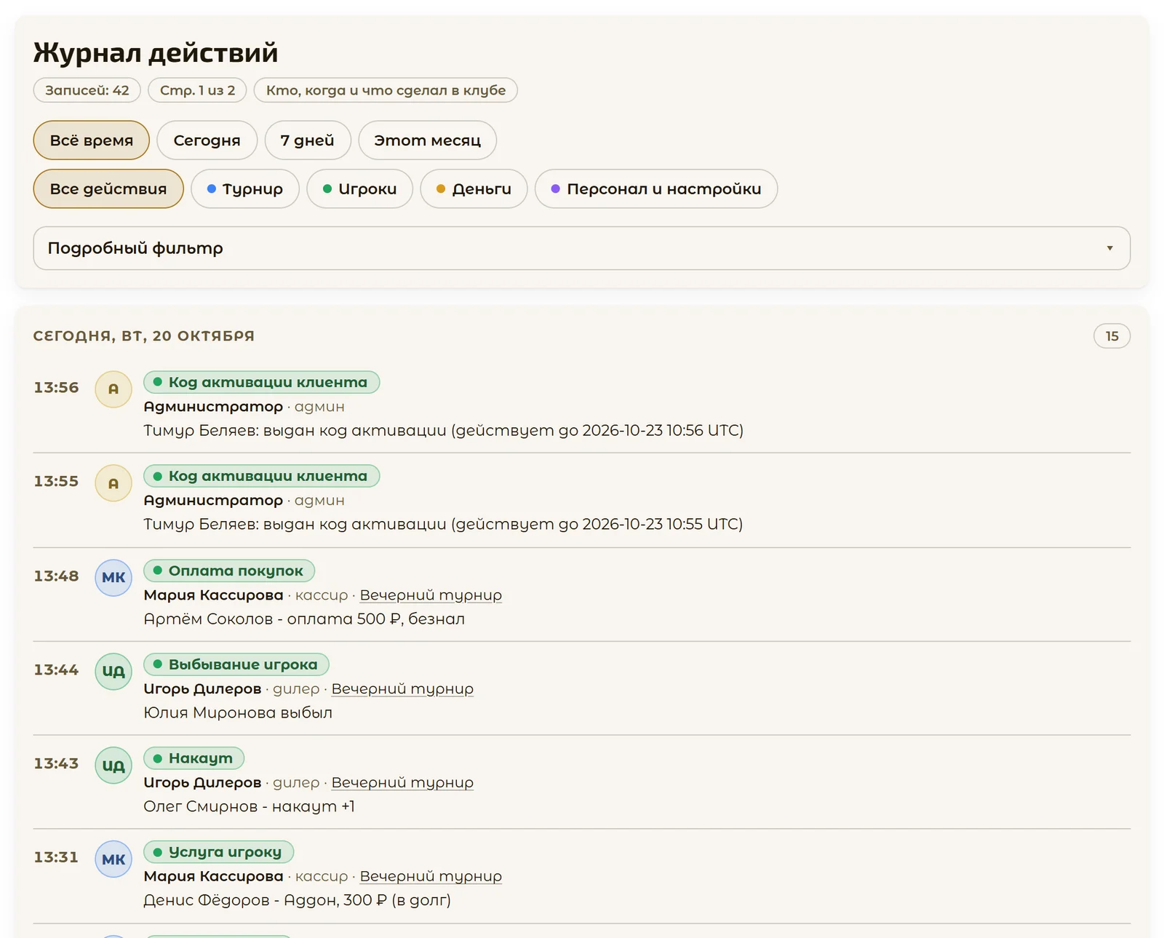
Task: Click "Код активации клиента" badge at 13:55
Action: pos(262,476)
